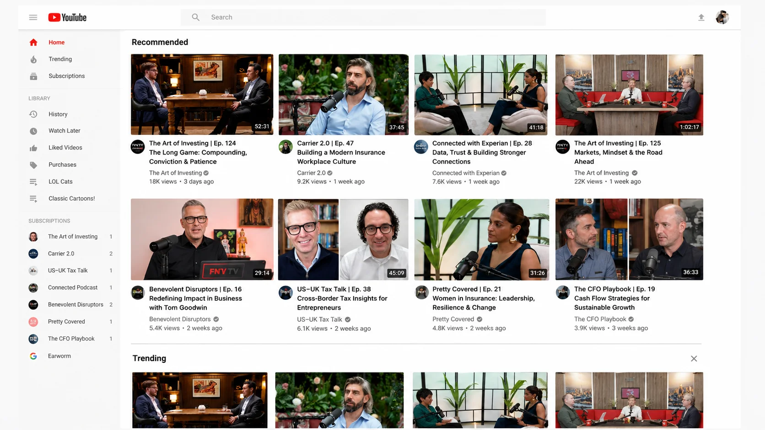
Task: Open title 'The Long Game: Compounding, Conviction & Patience'
Action: point(198,157)
